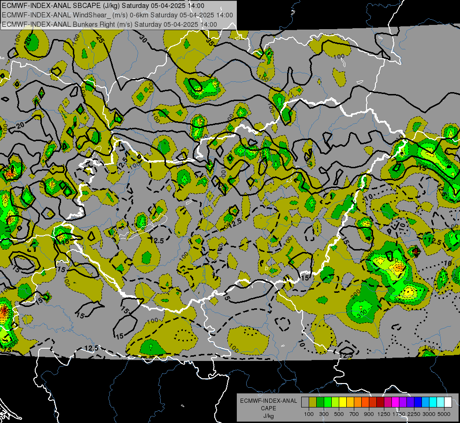Pick the brick-red swatch right of 900
Viewport: 460px width, 423px height.
coord(373,402)
